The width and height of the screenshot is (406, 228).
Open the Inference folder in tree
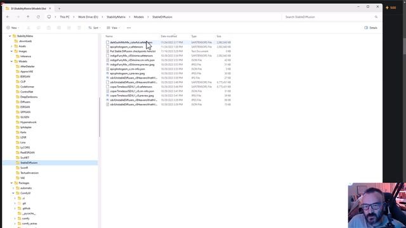tap(25, 56)
